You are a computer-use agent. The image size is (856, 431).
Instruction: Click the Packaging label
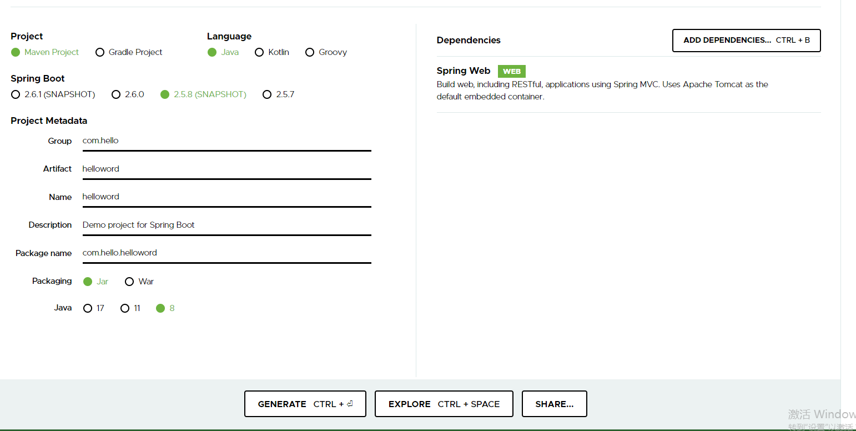(x=52, y=281)
